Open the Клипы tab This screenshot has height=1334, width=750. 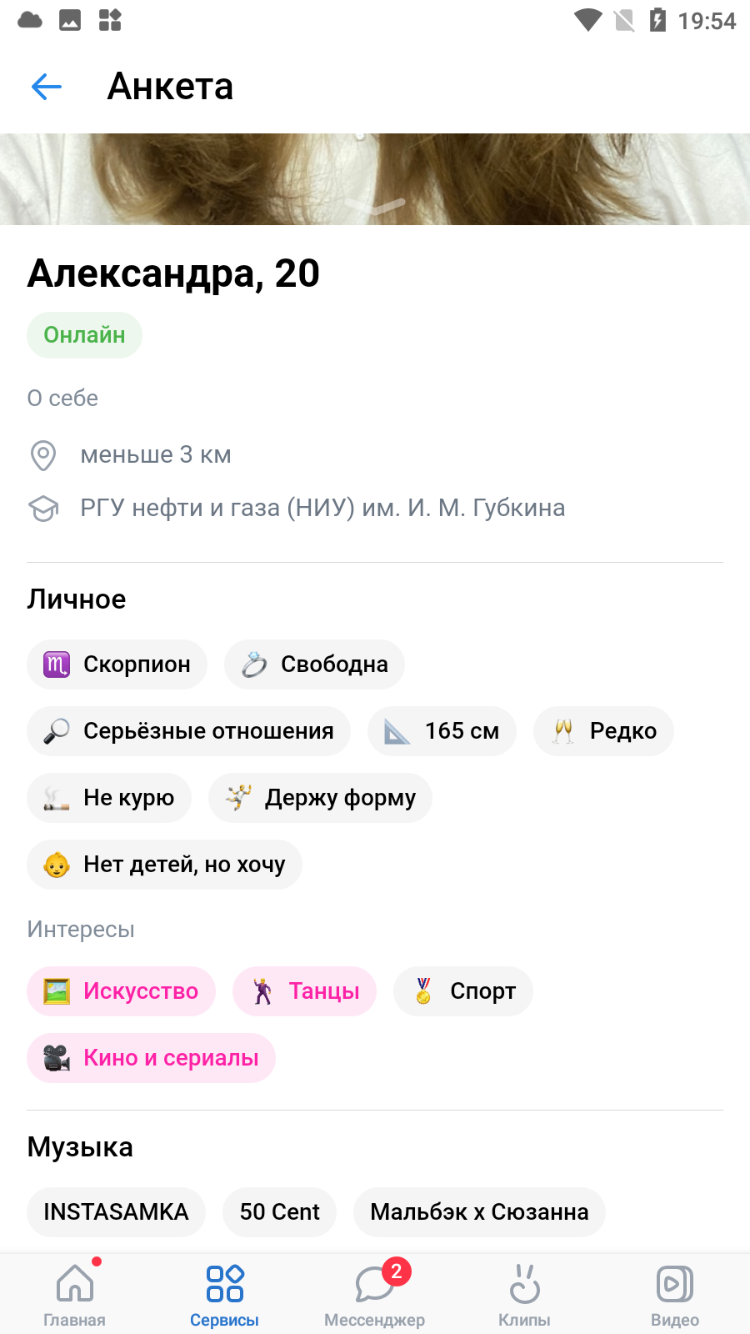click(x=525, y=1294)
